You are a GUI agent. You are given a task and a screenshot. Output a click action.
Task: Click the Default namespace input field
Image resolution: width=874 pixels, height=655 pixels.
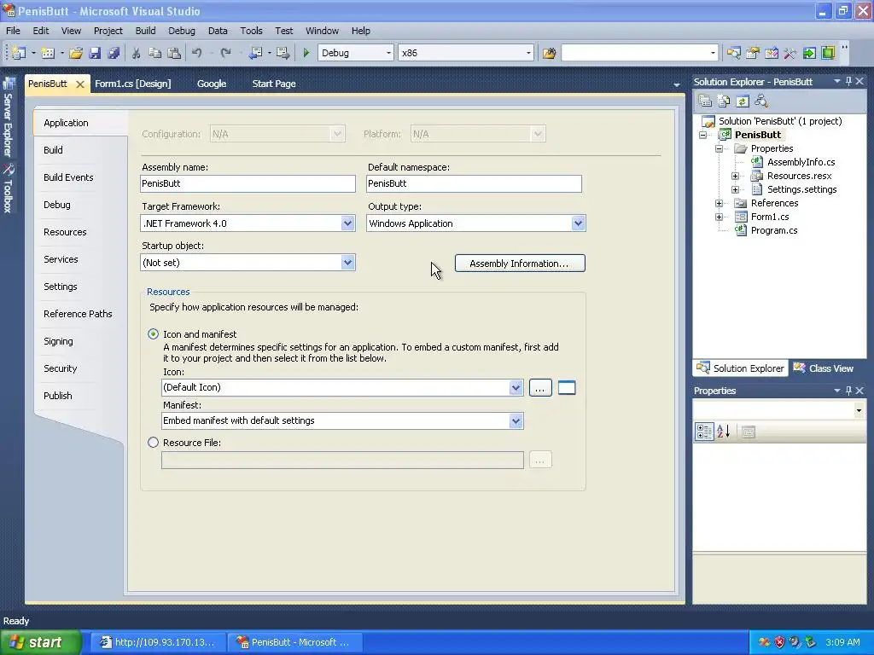pyautogui.click(x=475, y=184)
